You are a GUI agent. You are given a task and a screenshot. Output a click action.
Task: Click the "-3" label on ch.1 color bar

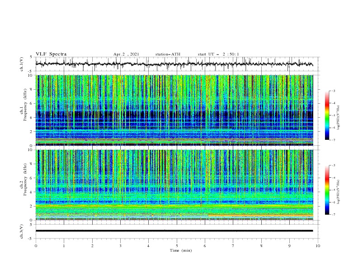click(x=334, y=91)
